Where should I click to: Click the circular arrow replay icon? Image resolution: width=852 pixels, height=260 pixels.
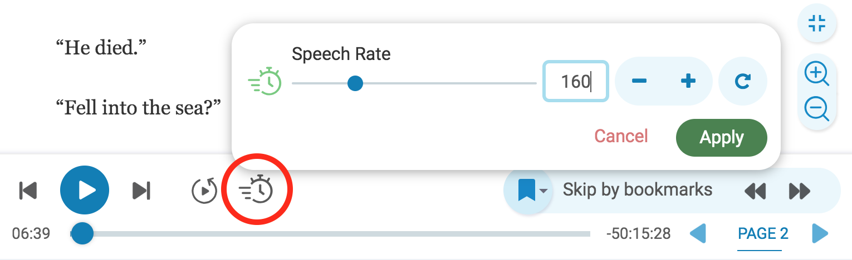(204, 191)
